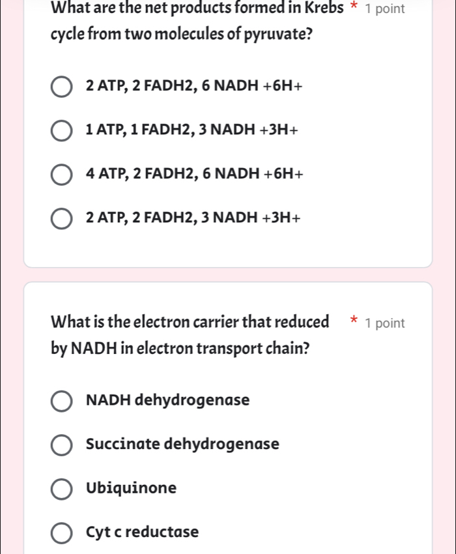Select the "2 ATP, 2 FADH2, 3 NADH +3H+" option

click(x=62, y=218)
